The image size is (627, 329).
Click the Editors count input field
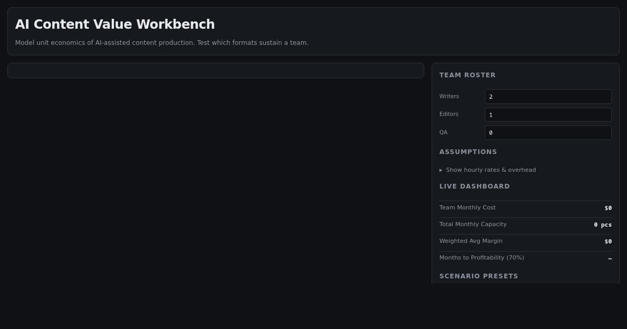[548, 115]
